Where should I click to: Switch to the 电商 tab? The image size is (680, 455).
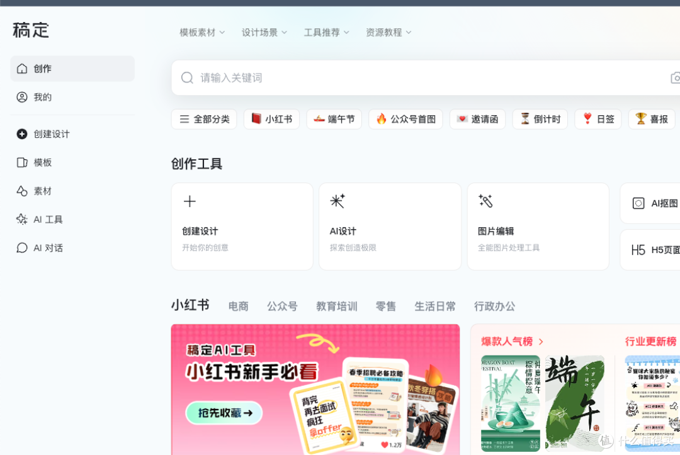[238, 306]
